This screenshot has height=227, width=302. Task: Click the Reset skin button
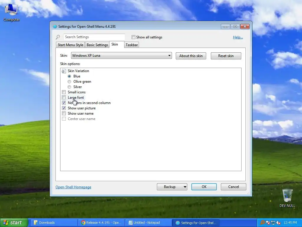(x=226, y=56)
